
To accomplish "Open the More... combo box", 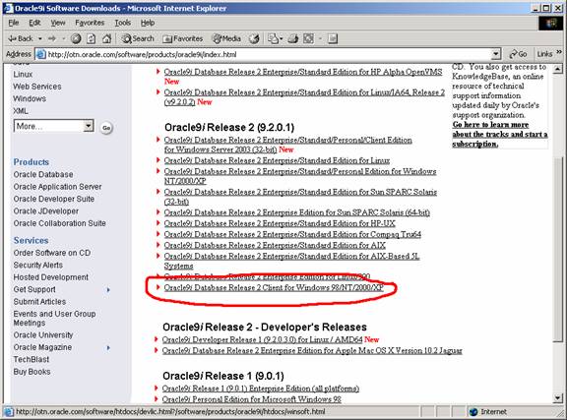I will point(54,126).
